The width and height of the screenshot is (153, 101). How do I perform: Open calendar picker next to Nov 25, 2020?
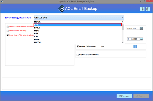pyautogui.click(x=141, y=39)
